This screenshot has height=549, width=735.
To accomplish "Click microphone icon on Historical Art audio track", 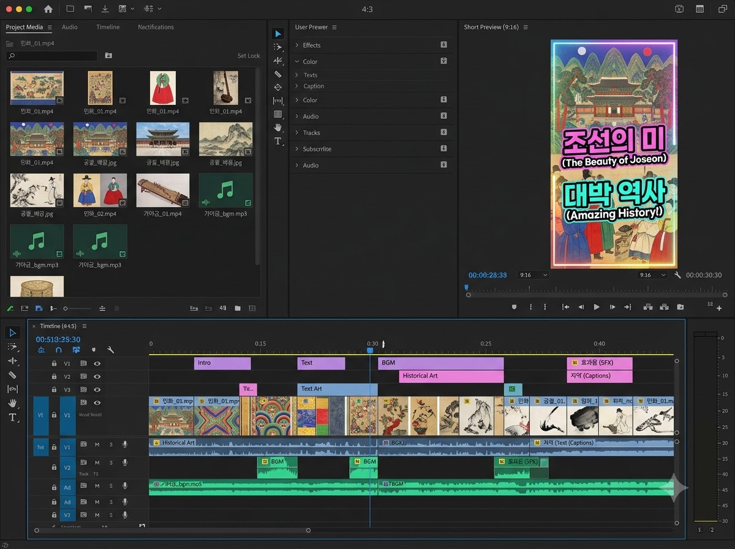I will [125, 445].
